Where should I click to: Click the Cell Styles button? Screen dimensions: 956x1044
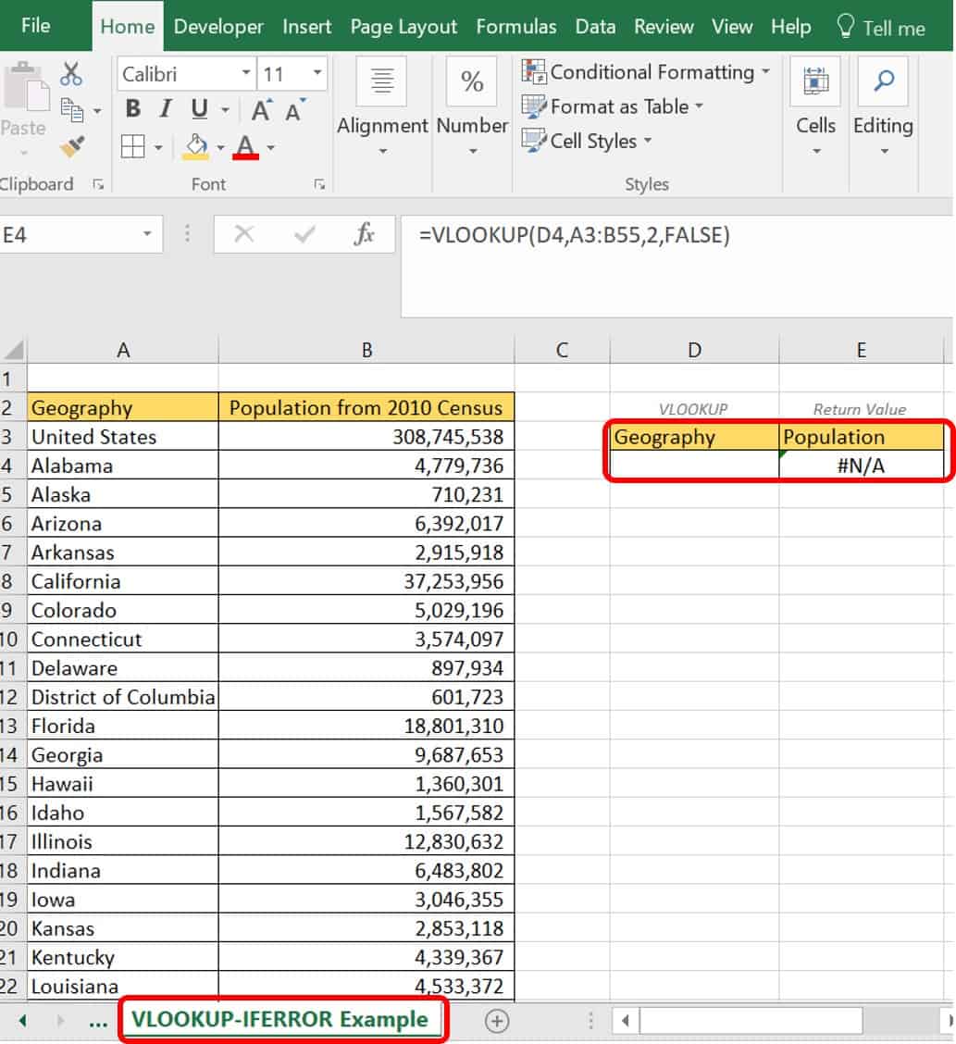tap(587, 141)
